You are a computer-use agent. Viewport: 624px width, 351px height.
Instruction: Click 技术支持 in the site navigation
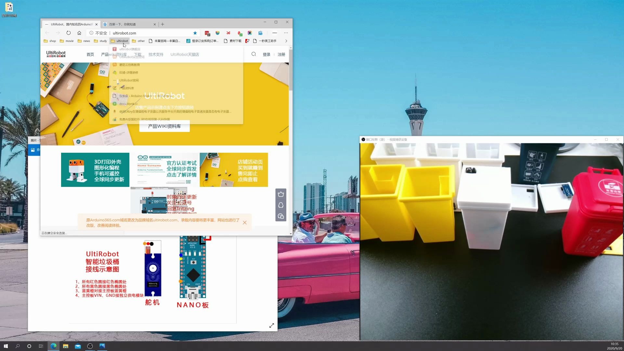tap(156, 54)
